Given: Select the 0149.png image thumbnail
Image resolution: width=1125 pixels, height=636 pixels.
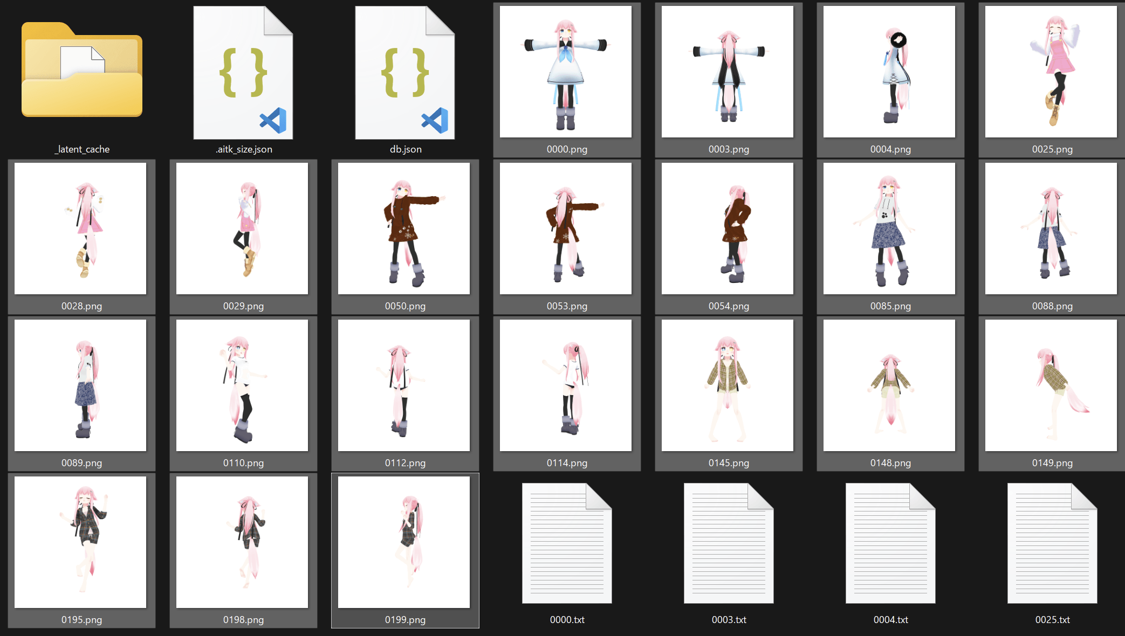Looking at the screenshot, I should [x=1051, y=385].
